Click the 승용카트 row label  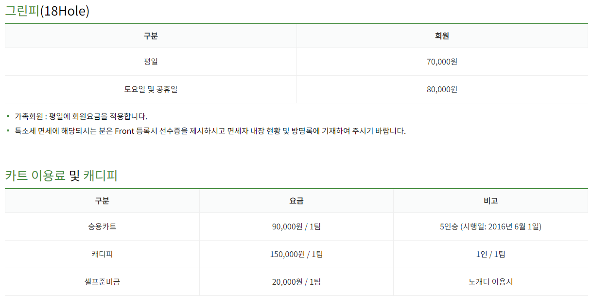(x=102, y=226)
